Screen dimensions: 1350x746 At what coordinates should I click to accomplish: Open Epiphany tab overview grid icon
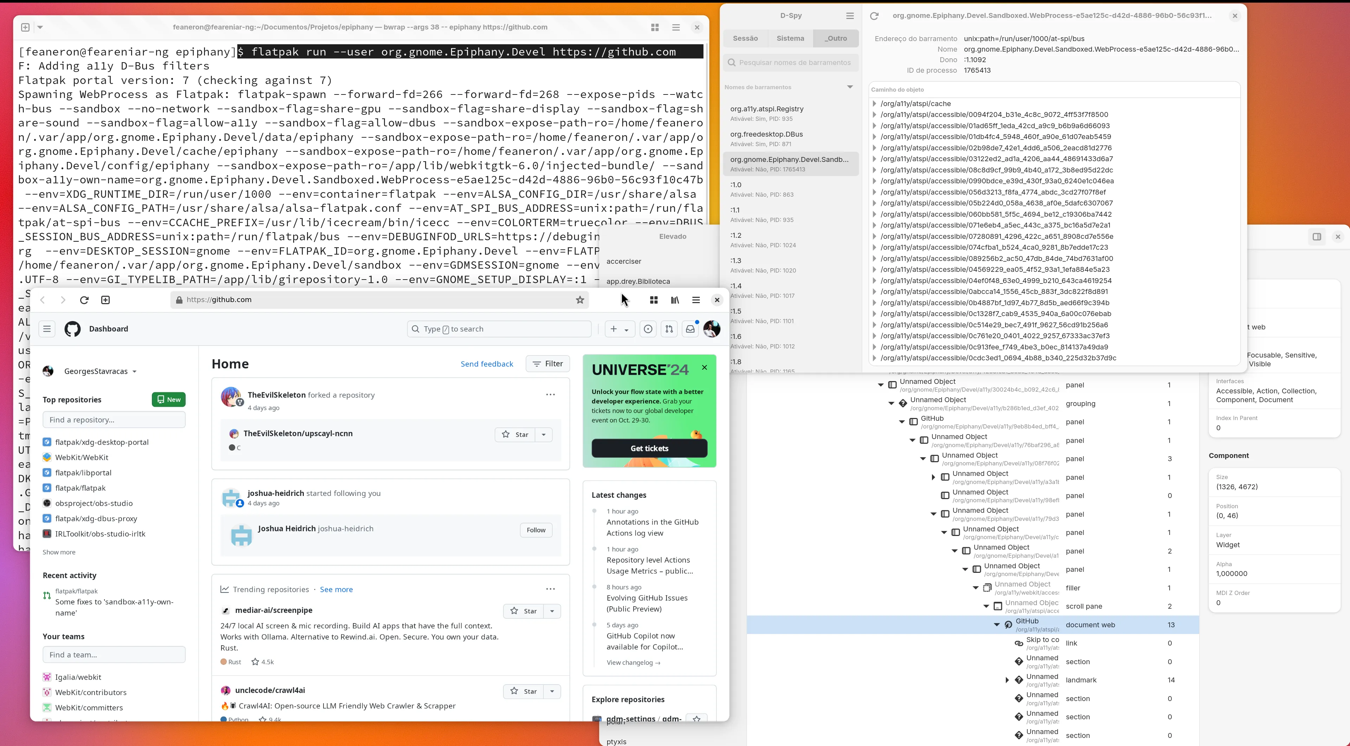point(654,300)
